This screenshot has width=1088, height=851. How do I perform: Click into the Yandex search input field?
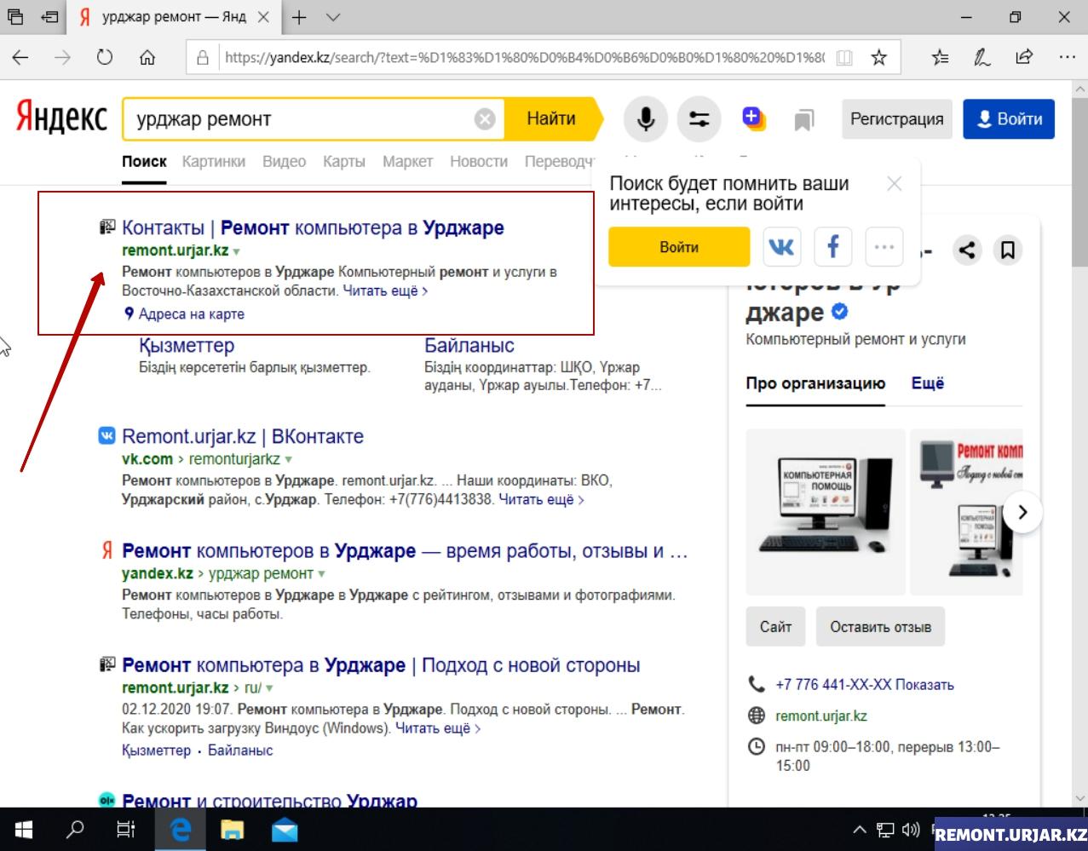click(x=298, y=119)
